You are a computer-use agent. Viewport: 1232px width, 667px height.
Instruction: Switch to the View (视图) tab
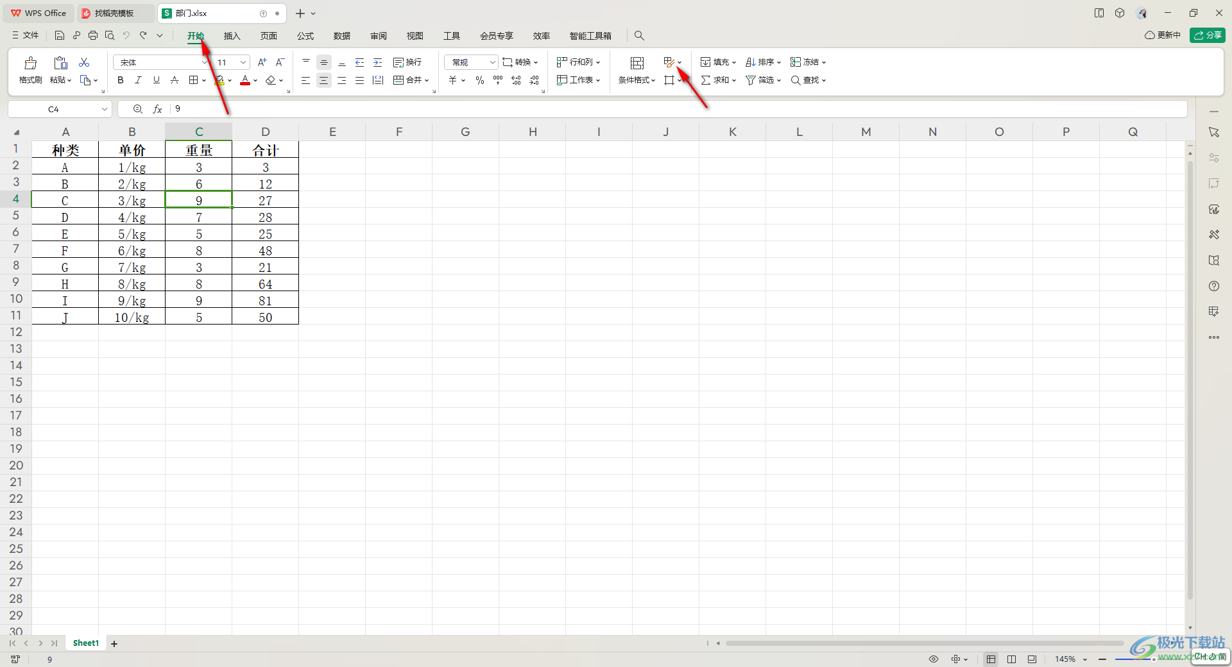[x=415, y=36]
